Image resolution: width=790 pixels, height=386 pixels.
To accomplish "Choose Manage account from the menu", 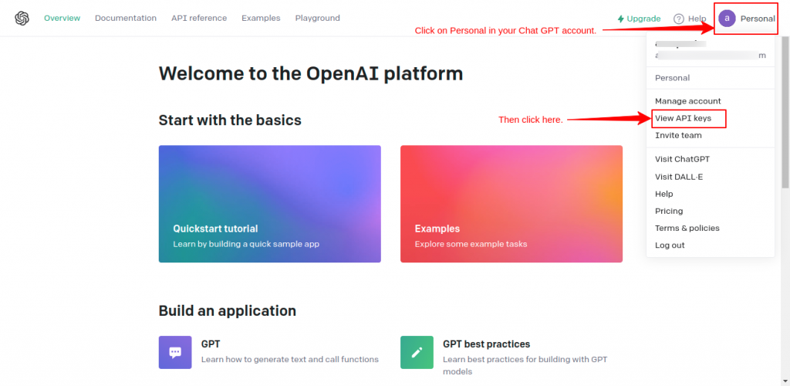I will tap(687, 101).
